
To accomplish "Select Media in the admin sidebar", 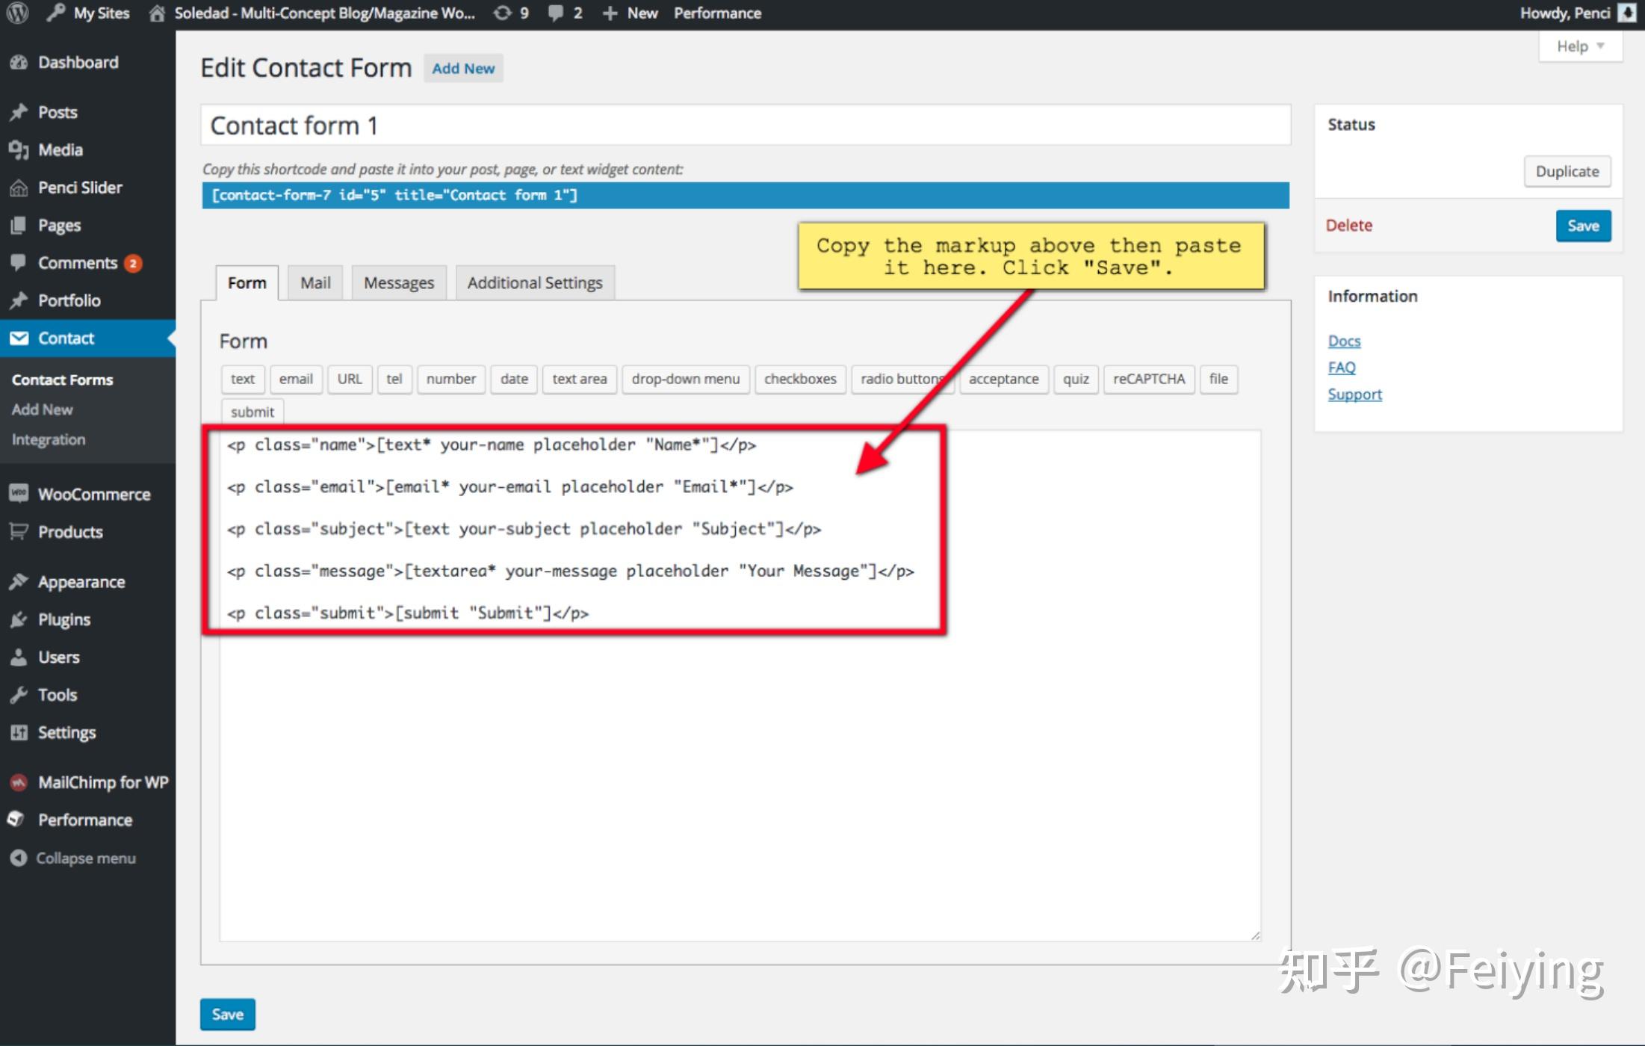I will pyautogui.click(x=62, y=149).
